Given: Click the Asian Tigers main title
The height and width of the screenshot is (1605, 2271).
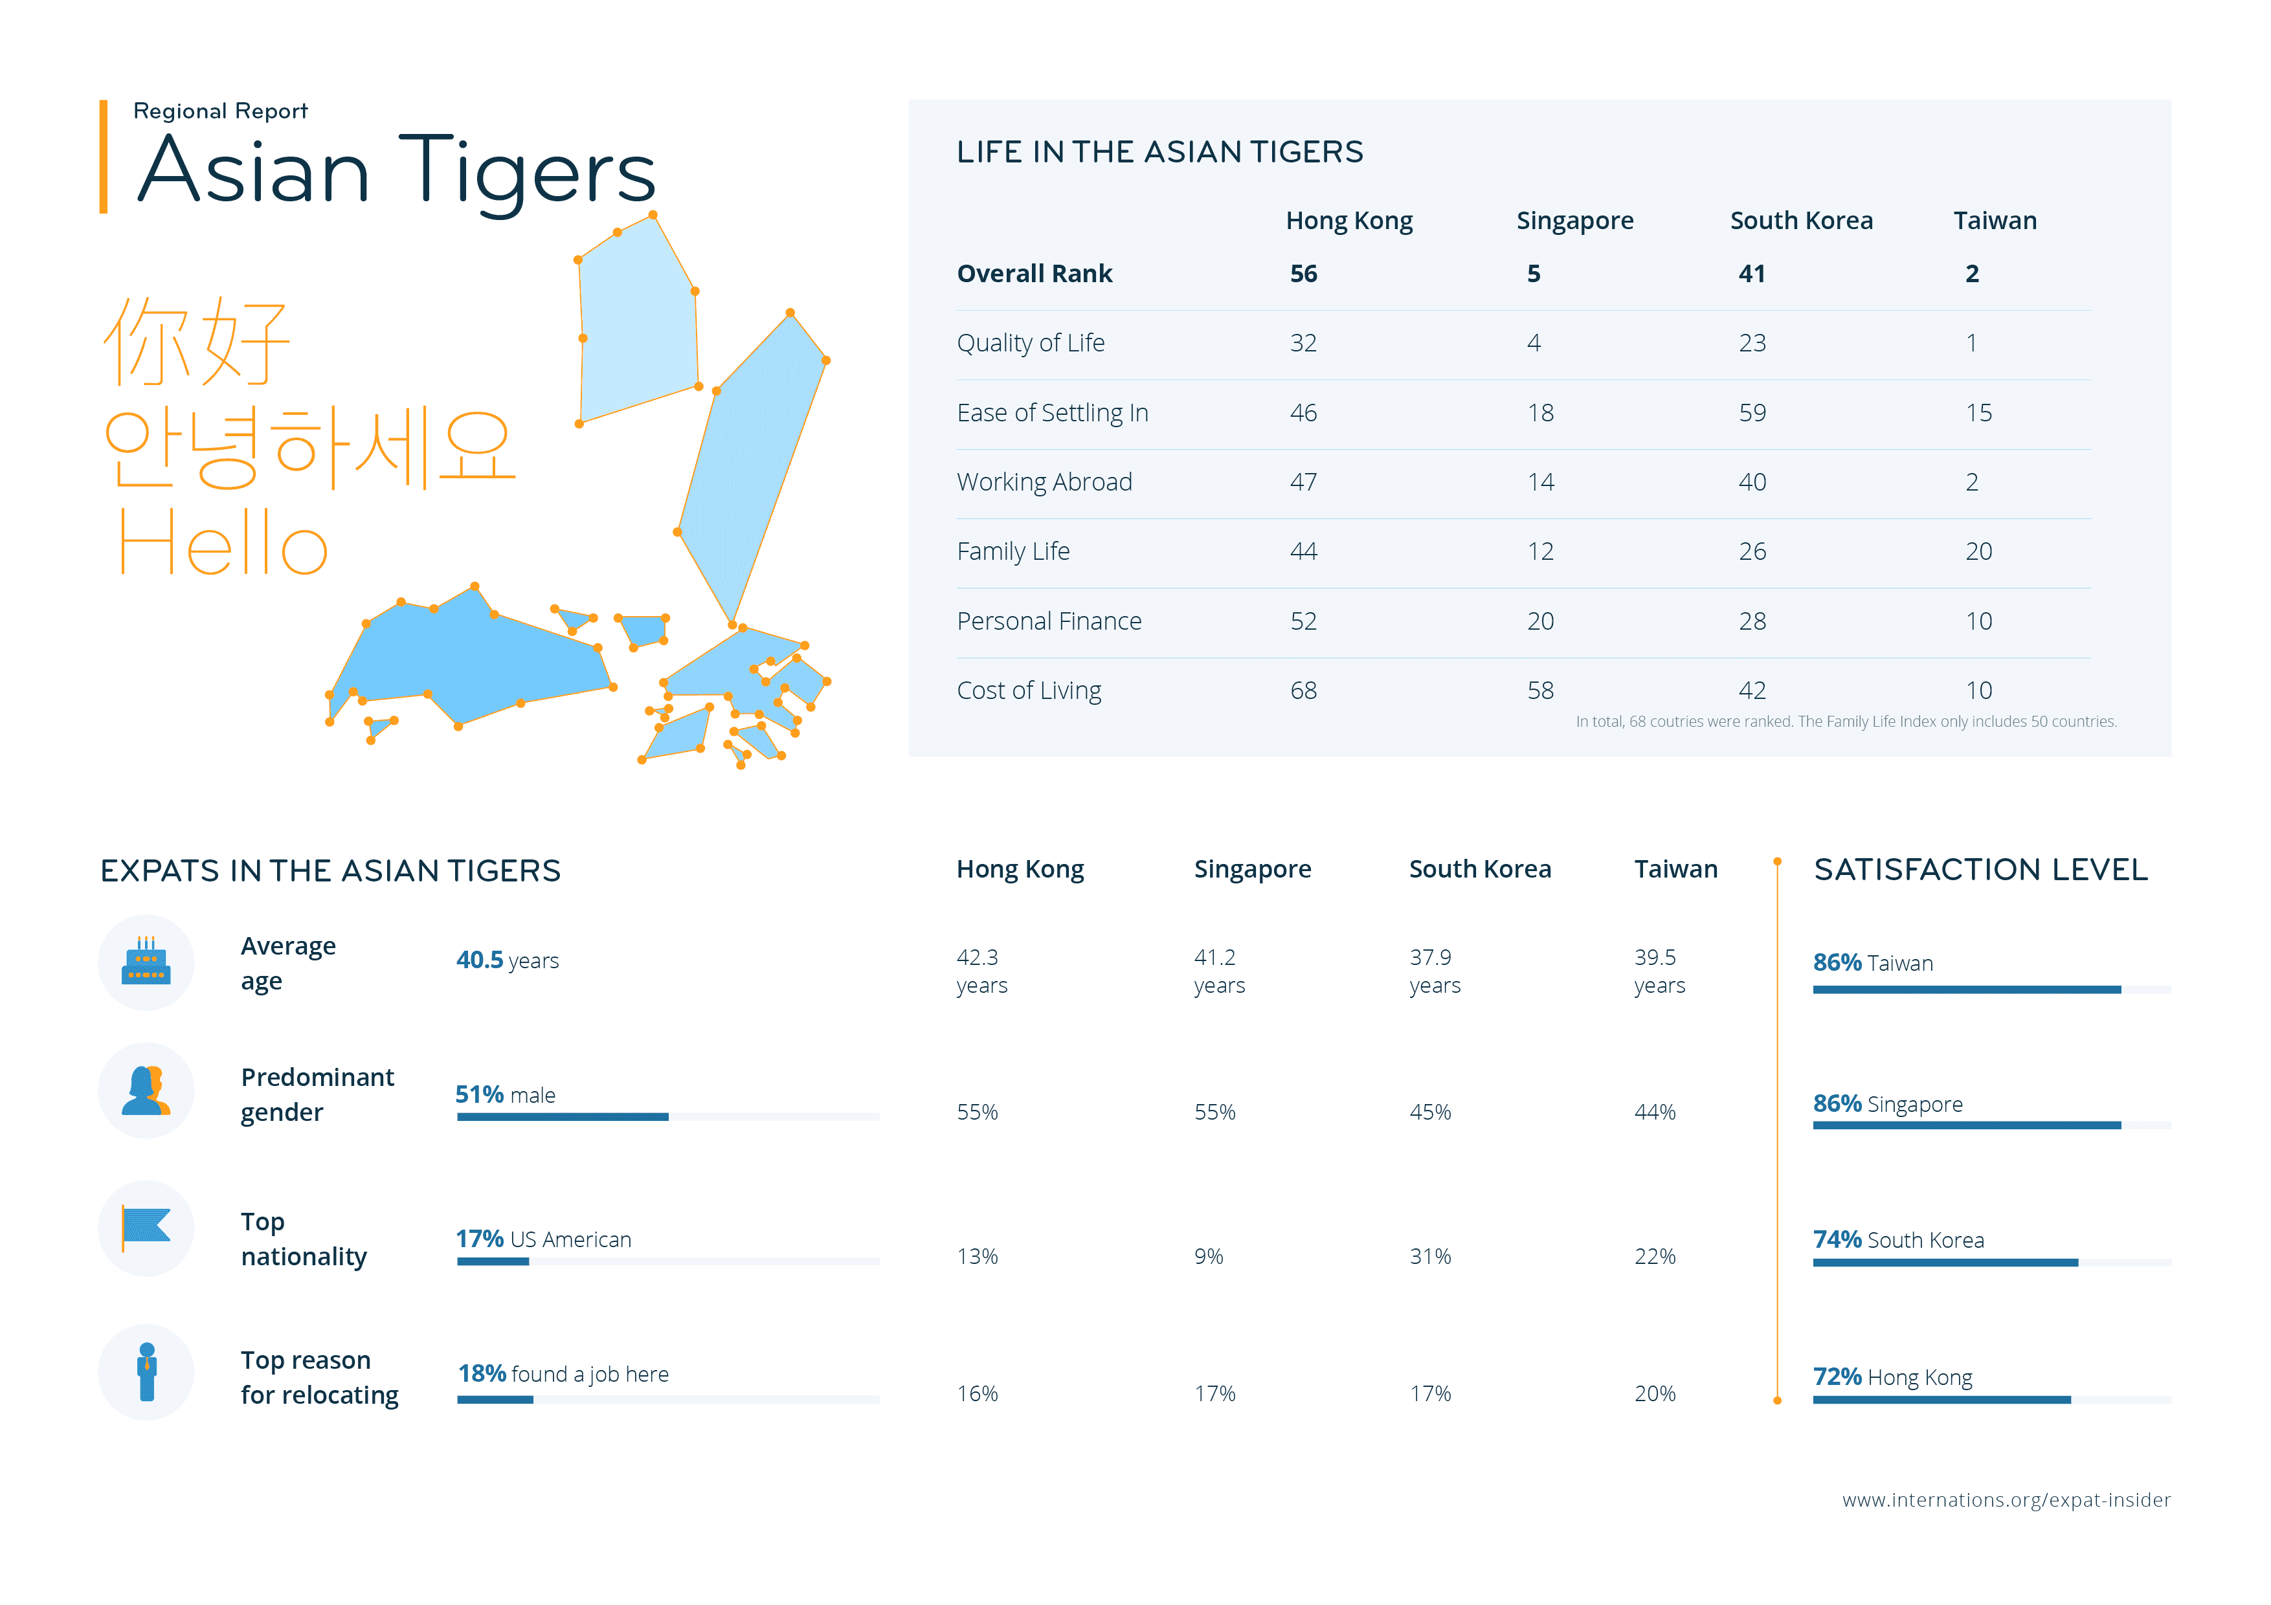Looking at the screenshot, I should [x=397, y=170].
